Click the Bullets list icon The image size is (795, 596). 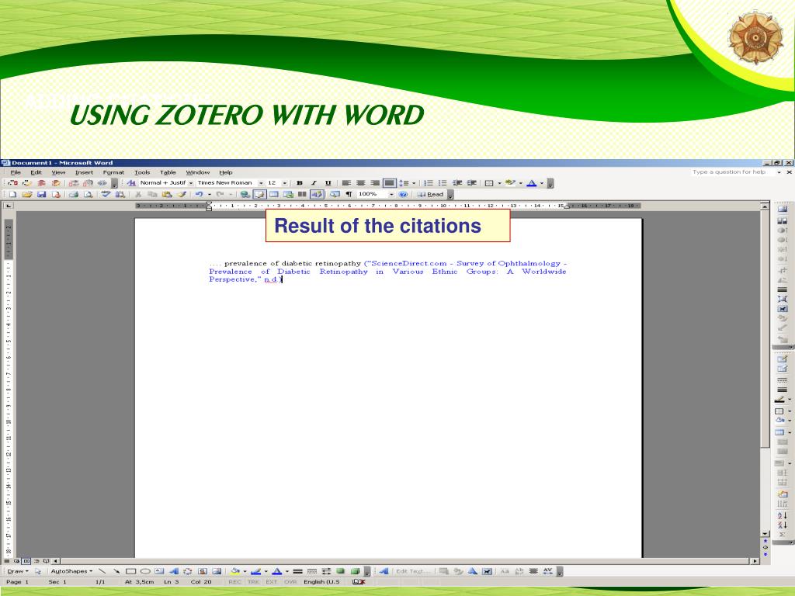pos(443,183)
